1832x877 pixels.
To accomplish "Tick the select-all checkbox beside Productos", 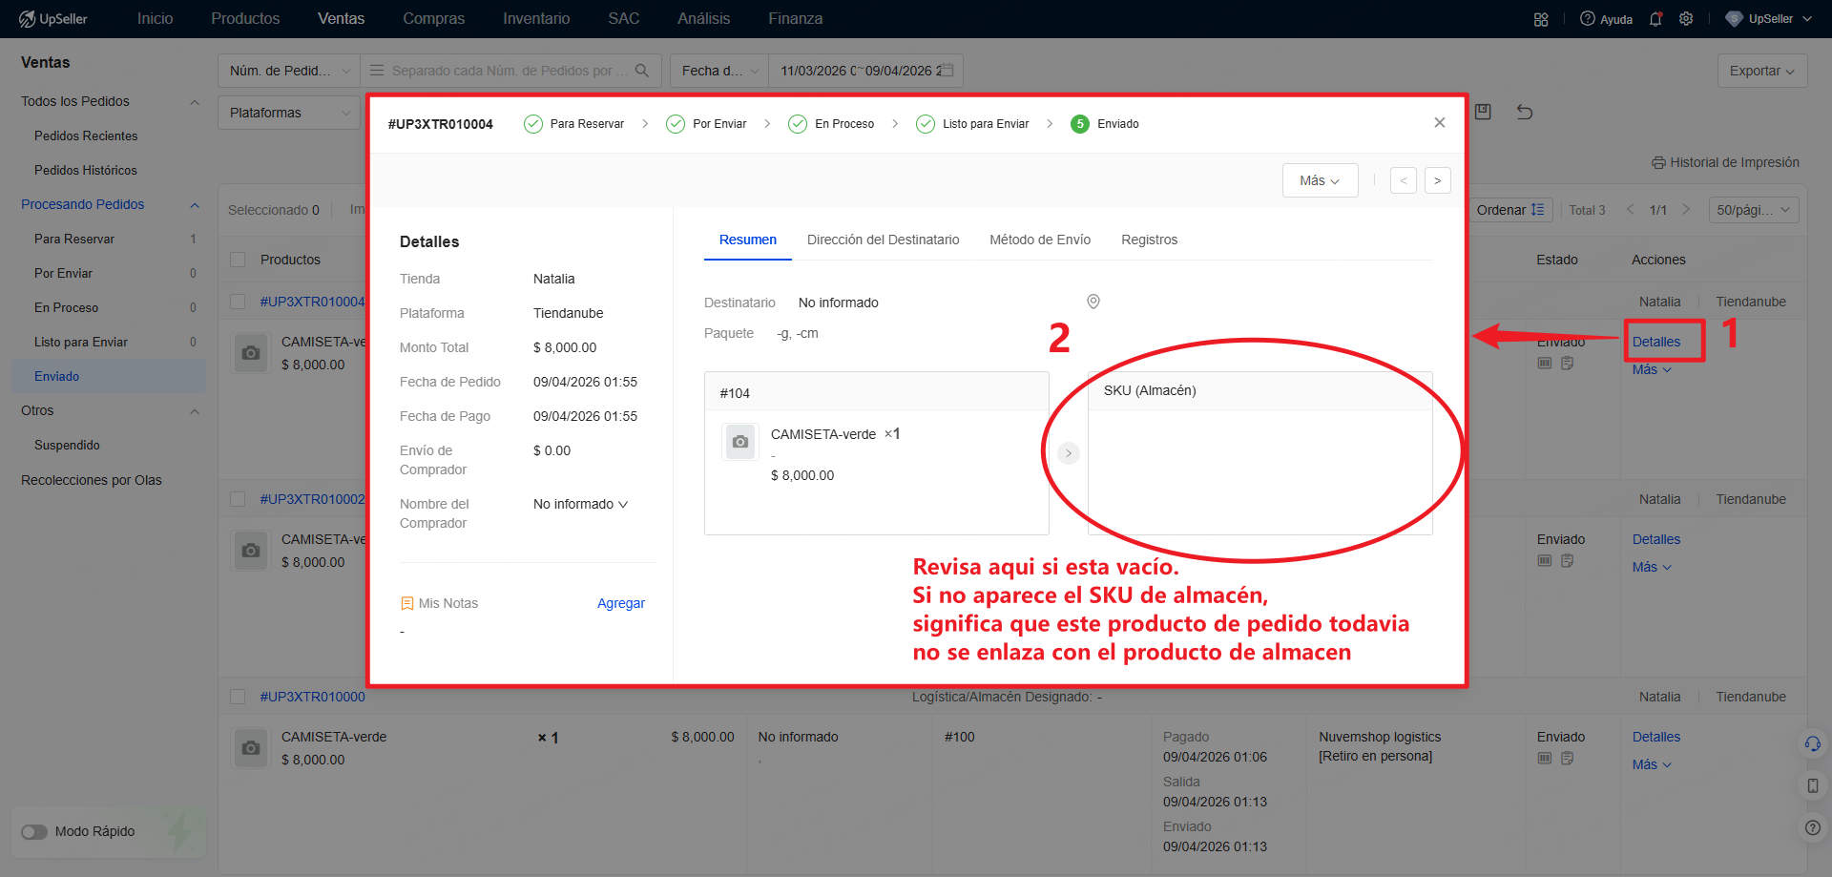I will 239,260.
